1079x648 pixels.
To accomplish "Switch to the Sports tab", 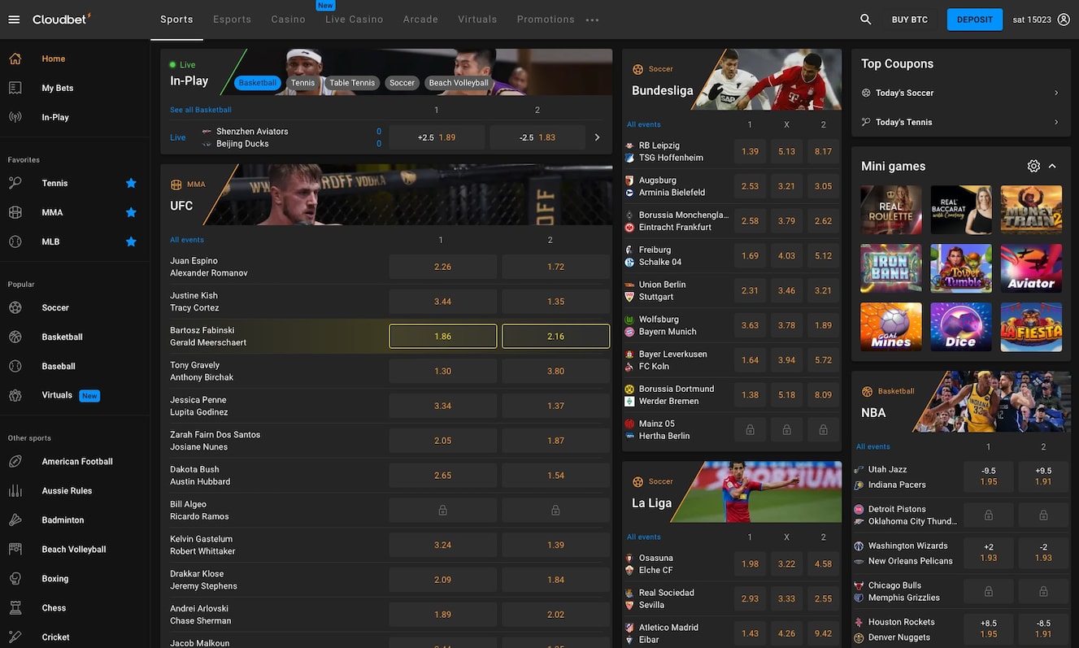I will (176, 20).
